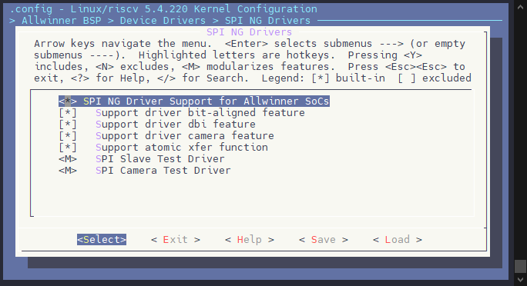Click the Device Drivers breadcrumb text
The image size is (527, 286).
point(163,21)
